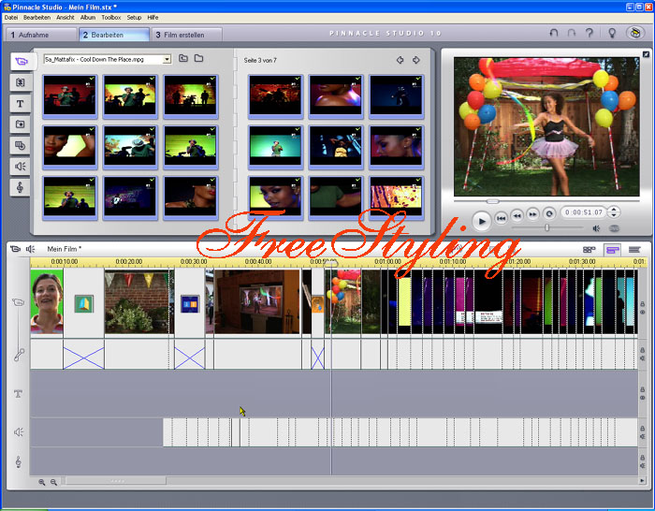The height and width of the screenshot is (511, 655).
Task: Open the Toolbox menu
Action: click(111, 18)
